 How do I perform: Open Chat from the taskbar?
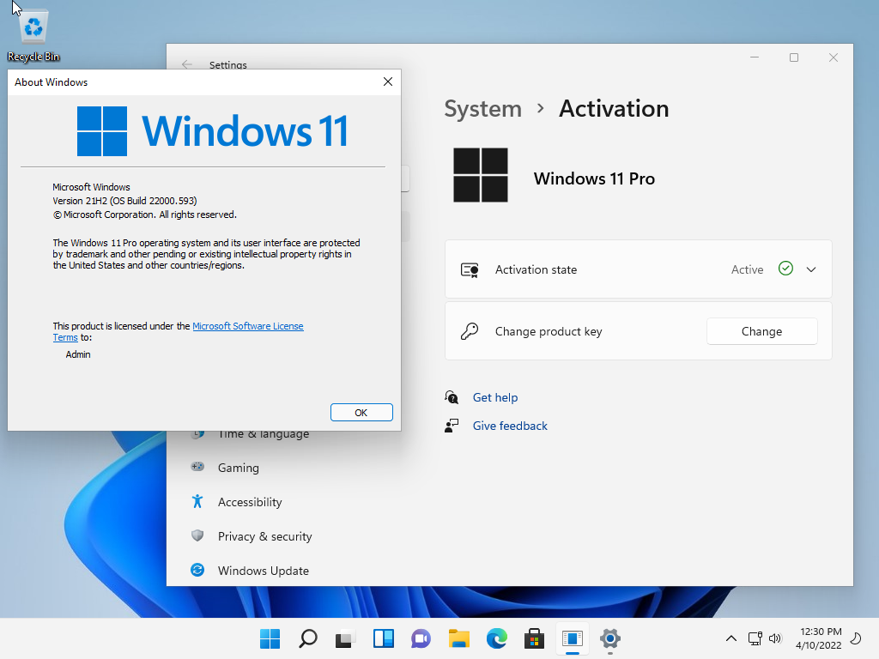pyautogui.click(x=421, y=638)
